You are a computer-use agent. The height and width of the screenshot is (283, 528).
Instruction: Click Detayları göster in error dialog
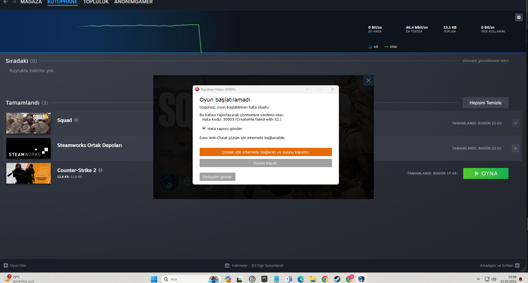coord(217,177)
